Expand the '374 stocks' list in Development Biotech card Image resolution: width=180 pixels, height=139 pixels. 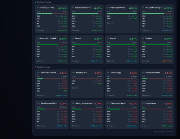pos(41,126)
